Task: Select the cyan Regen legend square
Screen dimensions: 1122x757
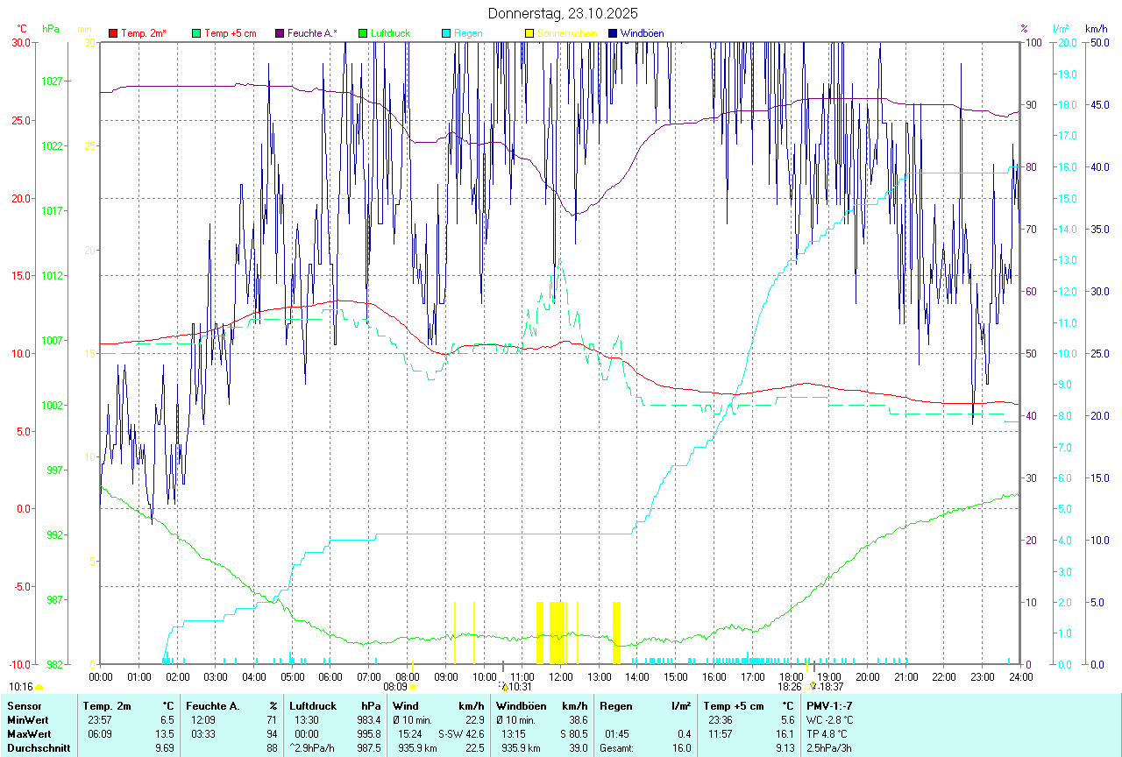Action: (x=445, y=33)
